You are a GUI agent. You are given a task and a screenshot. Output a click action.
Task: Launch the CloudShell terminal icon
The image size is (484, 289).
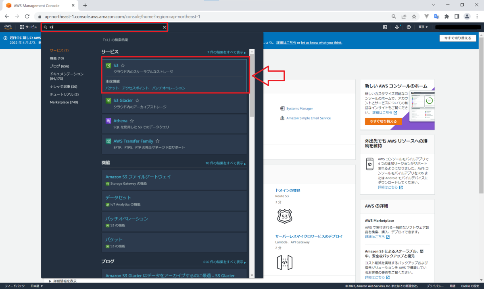(x=385, y=27)
